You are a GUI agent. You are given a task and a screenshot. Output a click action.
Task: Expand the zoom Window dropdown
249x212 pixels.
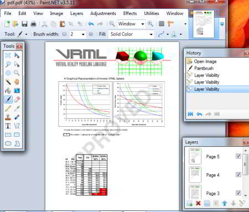point(143,24)
